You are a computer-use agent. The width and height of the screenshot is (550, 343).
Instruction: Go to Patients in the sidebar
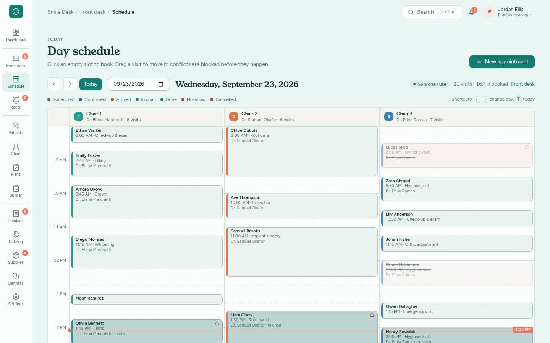(x=16, y=128)
